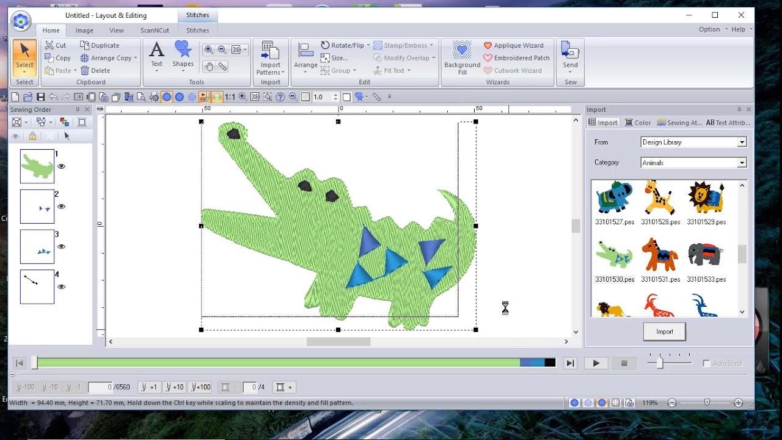
Task: Open Import Patterns in ribbon
Action: (x=271, y=58)
